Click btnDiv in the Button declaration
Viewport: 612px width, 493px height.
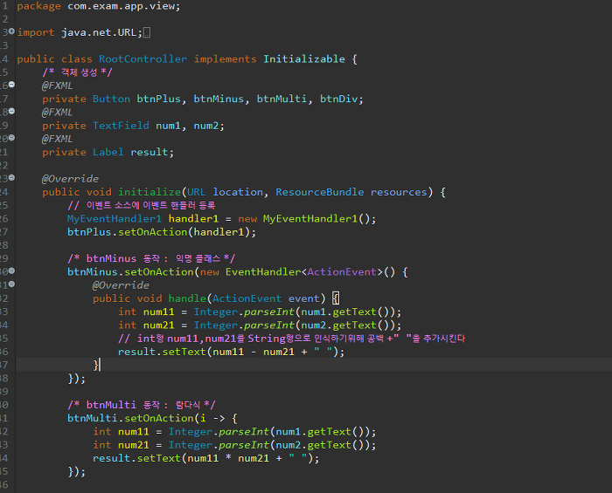click(339, 99)
